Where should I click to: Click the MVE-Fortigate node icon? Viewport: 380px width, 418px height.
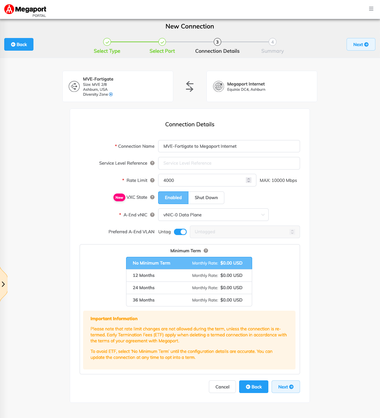click(x=74, y=86)
